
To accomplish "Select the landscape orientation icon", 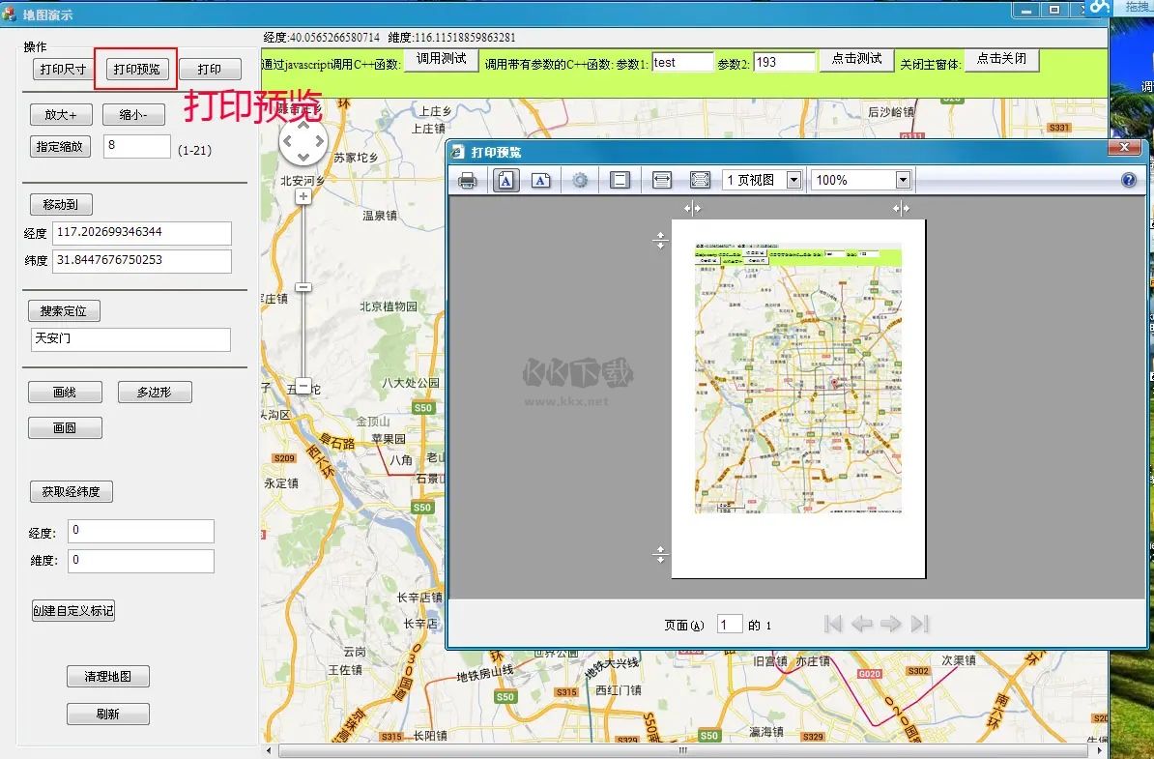I will click(x=539, y=180).
